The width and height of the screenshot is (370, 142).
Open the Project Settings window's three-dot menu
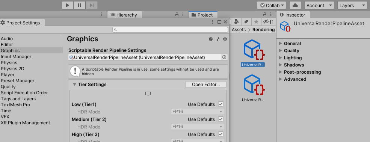(x=213, y=22)
